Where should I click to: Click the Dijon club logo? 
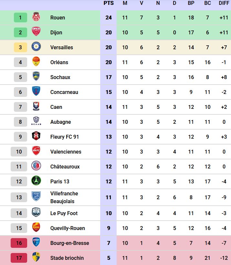tap(36, 32)
